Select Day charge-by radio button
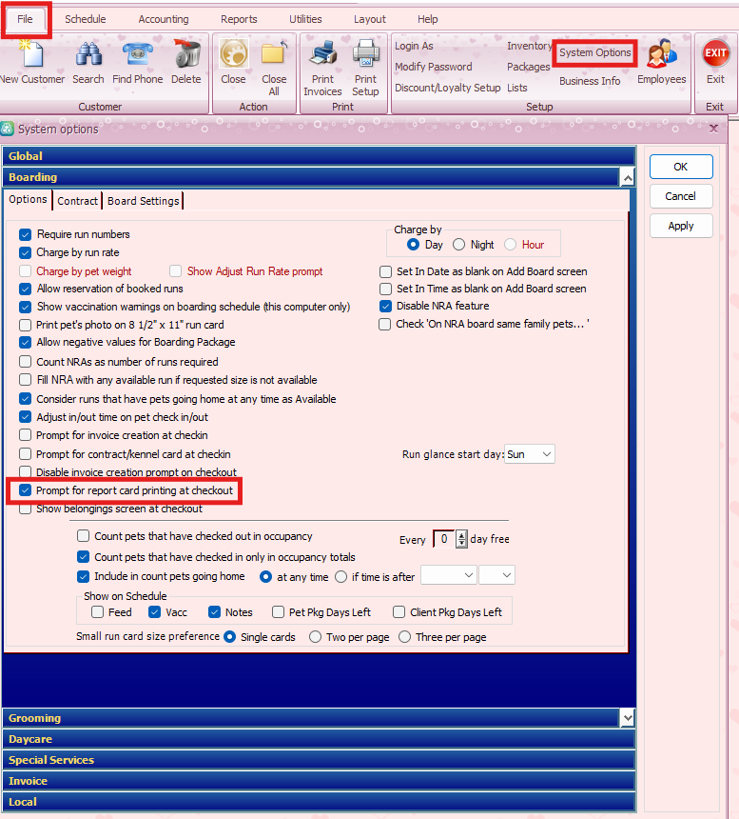 click(x=413, y=245)
